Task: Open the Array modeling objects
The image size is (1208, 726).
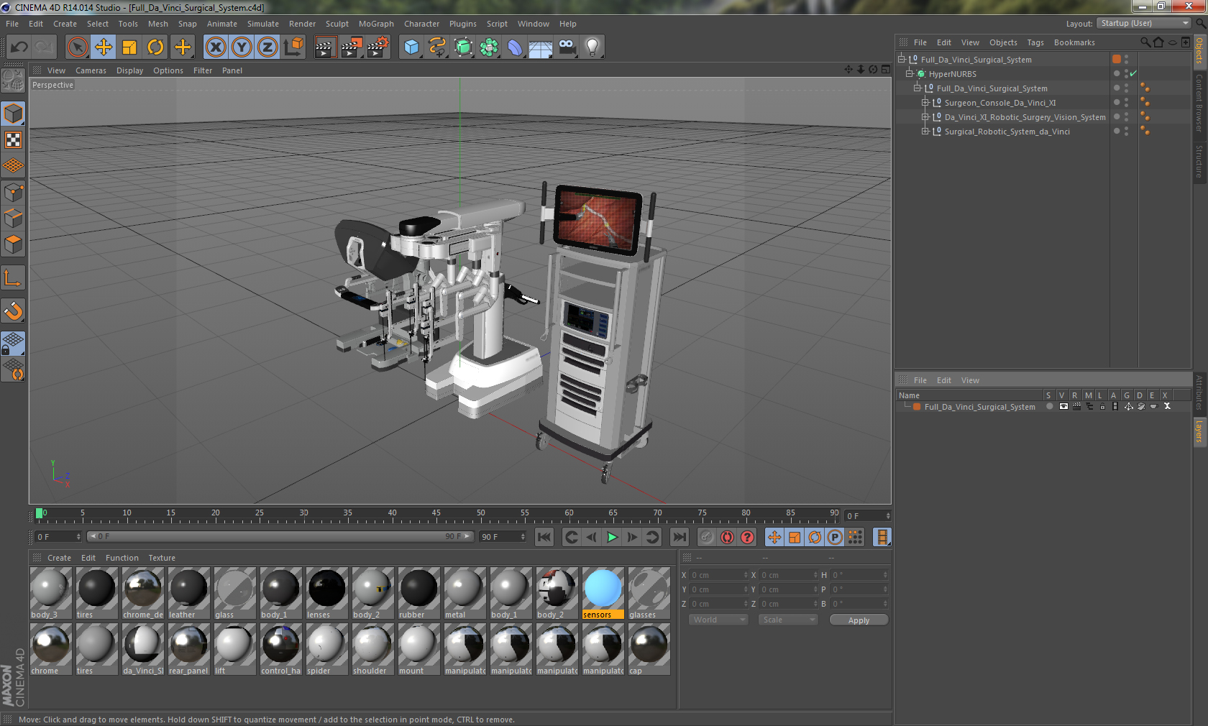Action: [x=489, y=47]
